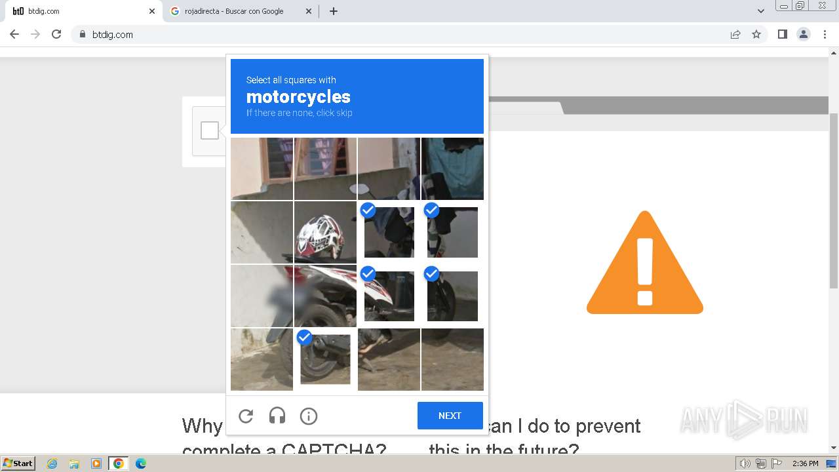This screenshot has width=839, height=472.
Task: Go forward to the next page
Action: point(35,34)
